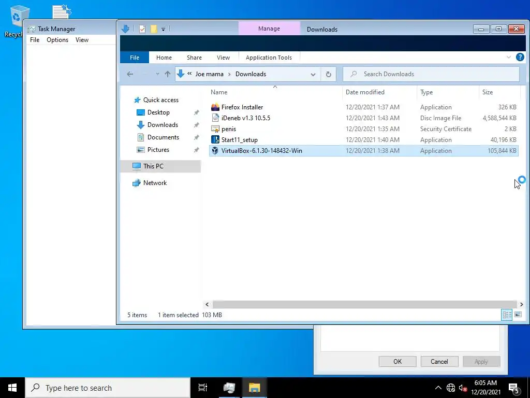Switch to the View ribbon tab in Explorer
Image resolution: width=530 pixels, height=398 pixels.
pyautogui.click(x=223, y=58)
